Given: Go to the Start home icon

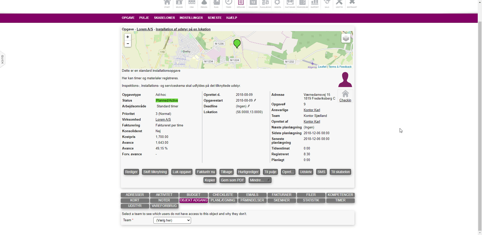Looking at the screenshot, I should pos(167,4).
